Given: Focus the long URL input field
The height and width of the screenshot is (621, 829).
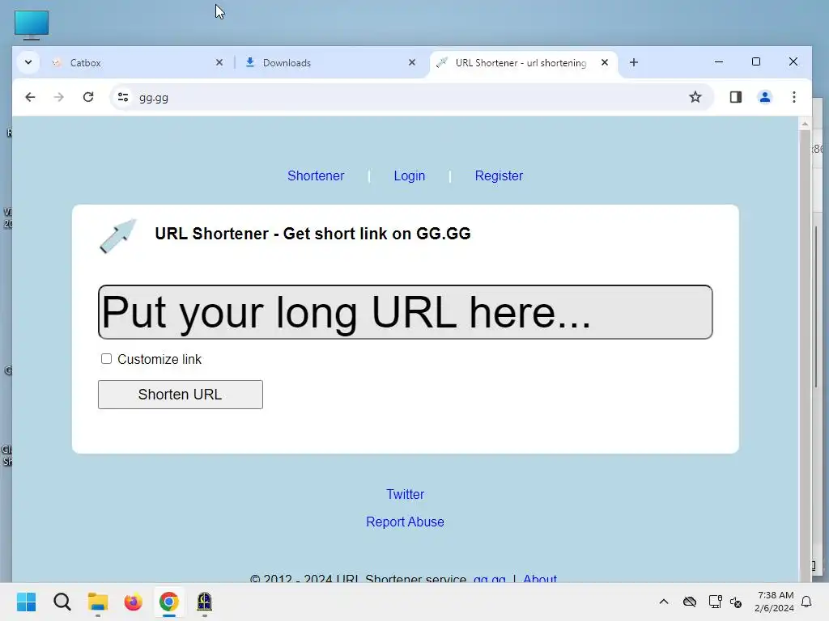Looking at the screenshot, I should click(x=405, y=312).
